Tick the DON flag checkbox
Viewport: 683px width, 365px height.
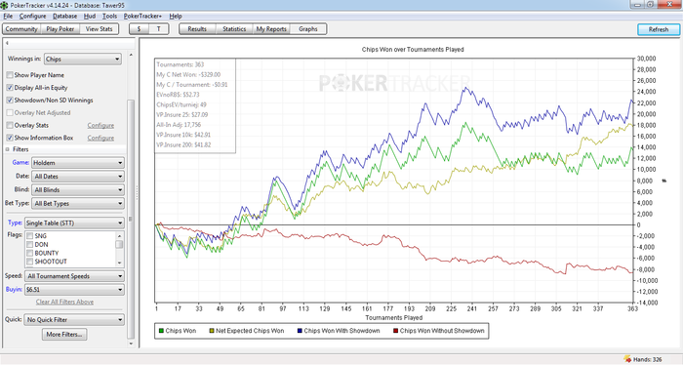pyautogui.click(x=30, y=244)
